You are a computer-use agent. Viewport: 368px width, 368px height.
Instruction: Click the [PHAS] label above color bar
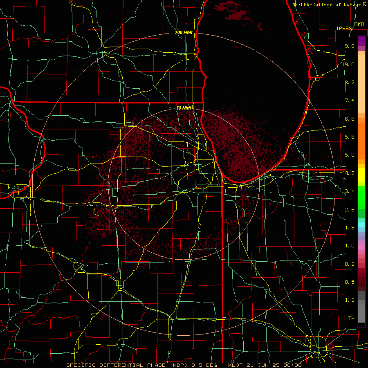pos(346,28)
